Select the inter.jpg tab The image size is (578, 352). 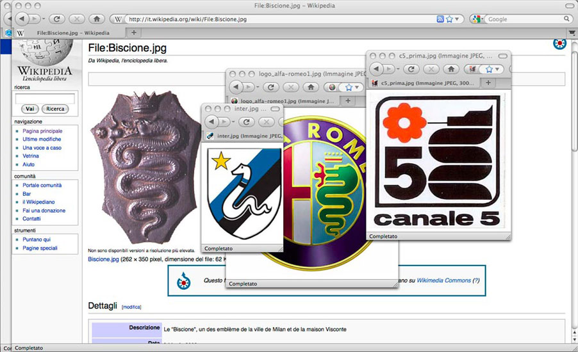point(244,136)
